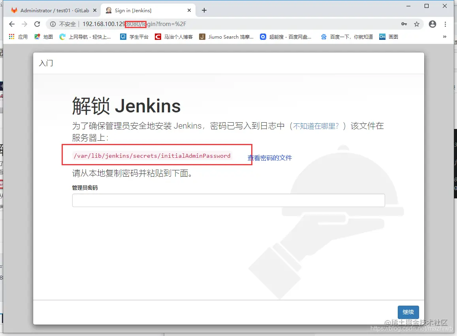Go back with the browser back arrow

coord(12,24)
